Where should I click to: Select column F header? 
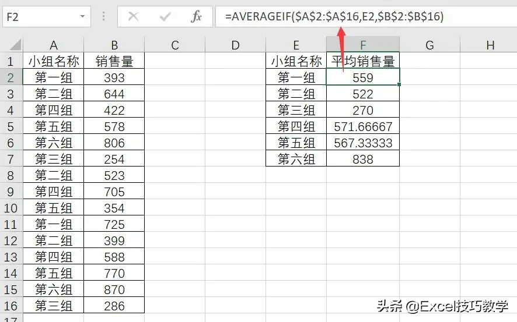click(363, 45)
